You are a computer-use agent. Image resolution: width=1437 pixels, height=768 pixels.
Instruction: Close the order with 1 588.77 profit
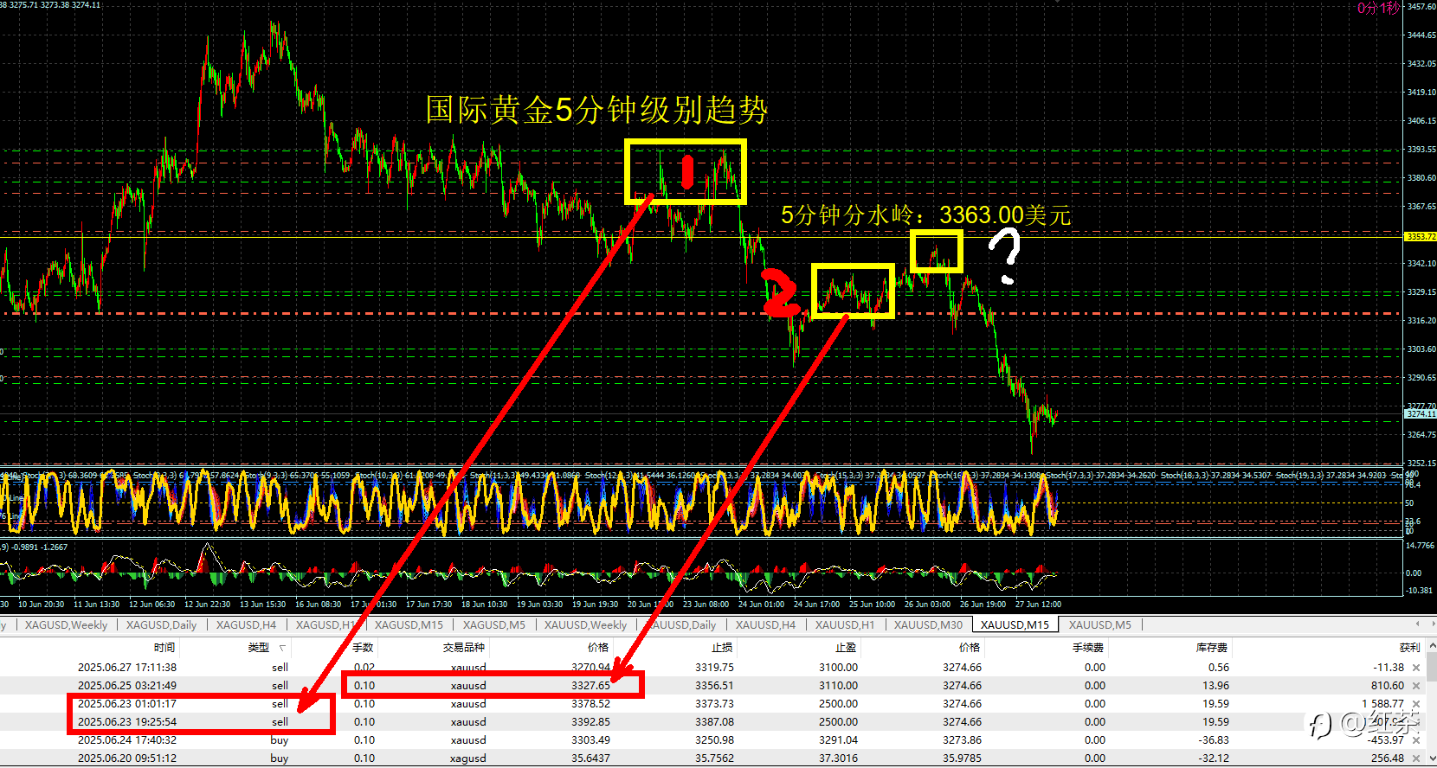[x=1416, y=704]
